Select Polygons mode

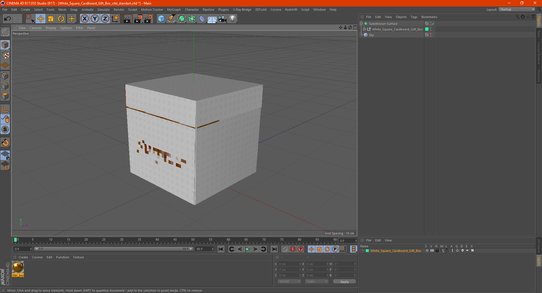[5, 96]
